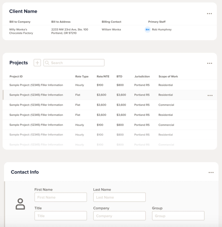
Task: Sort by Project ID column header
Action: (x=16, y=76)
